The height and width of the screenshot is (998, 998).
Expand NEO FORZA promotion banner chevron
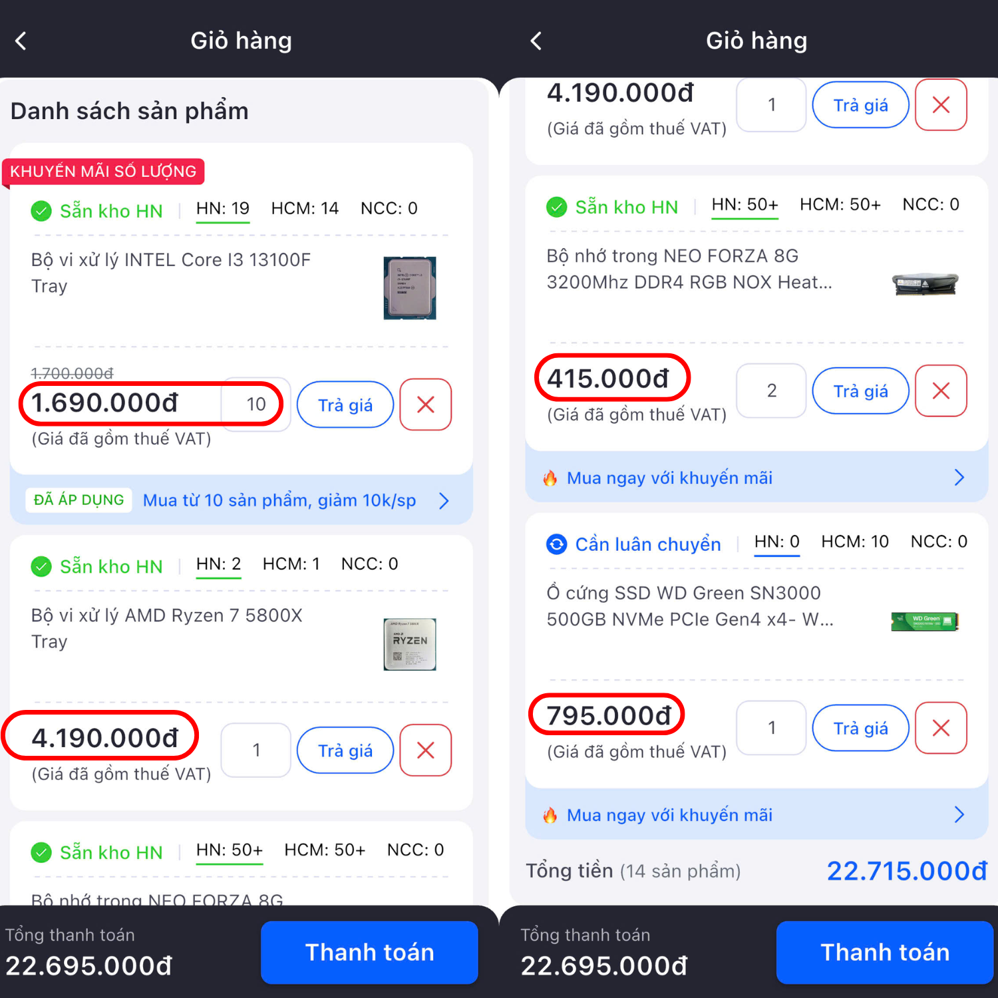(959, 478)
